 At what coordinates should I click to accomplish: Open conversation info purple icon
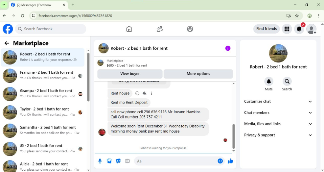pyautogui.click(x=228, y=48)
